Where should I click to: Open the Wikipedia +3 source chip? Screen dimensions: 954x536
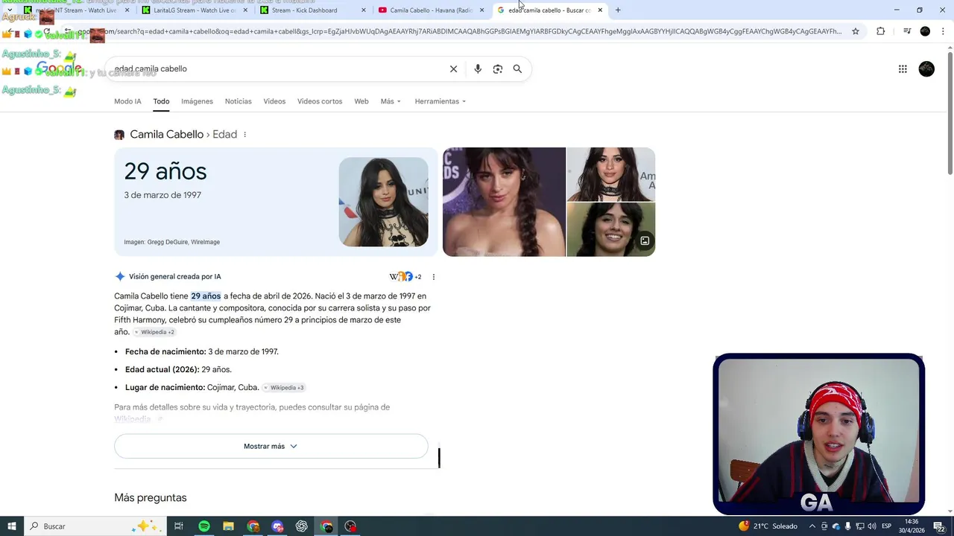coord(284,388)
